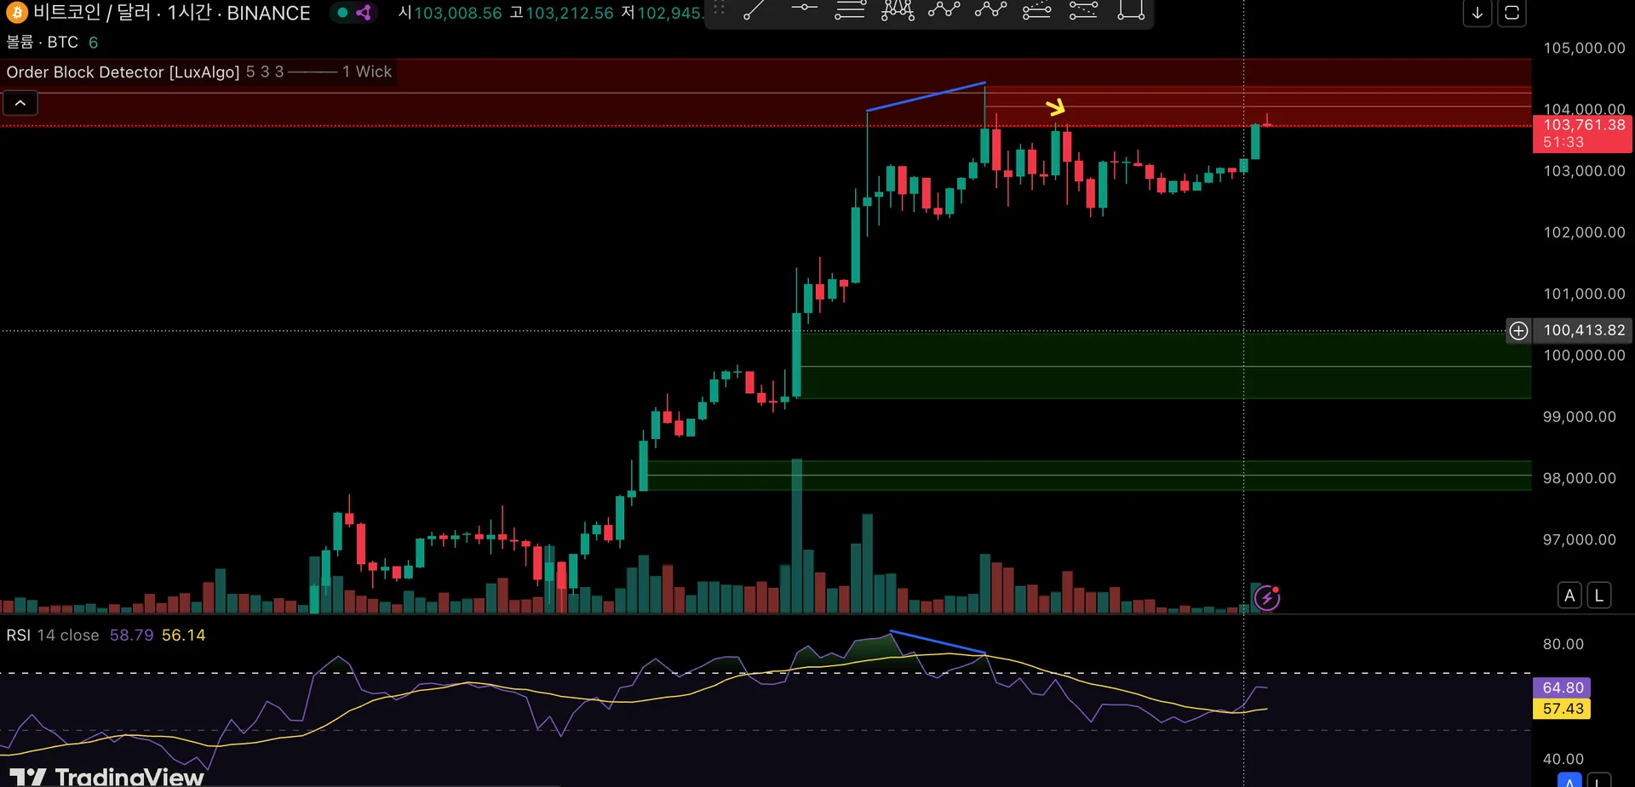Image resolution: width=1635 pixels, height=787 pixels.
Task: Pick the stacked parallel lines drawing tool
Action: tap(849, 10)
